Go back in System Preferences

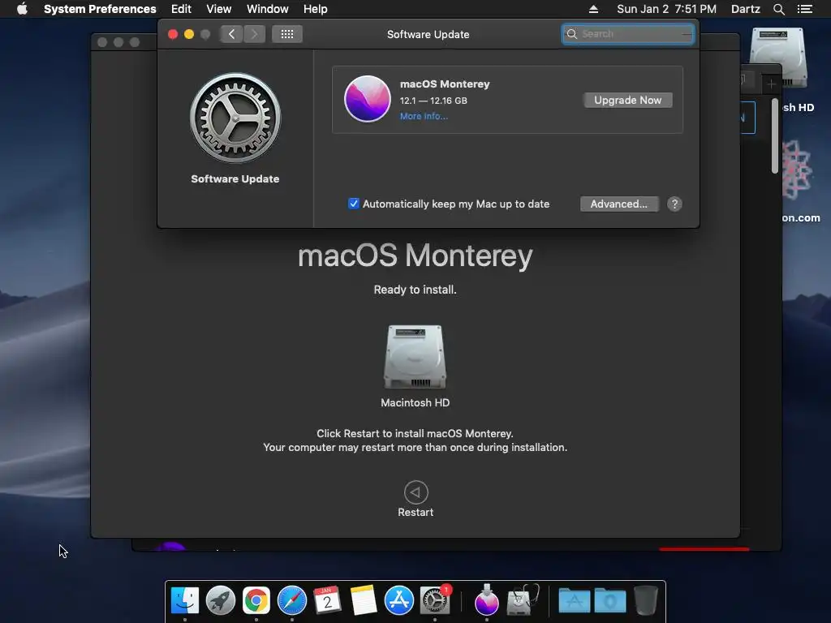231,34
